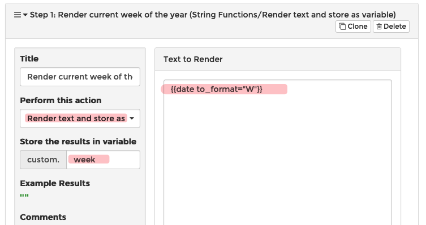Click the Step 1 header title text
This screenshot has width=426, height=225.
click(x=213, y=15)
